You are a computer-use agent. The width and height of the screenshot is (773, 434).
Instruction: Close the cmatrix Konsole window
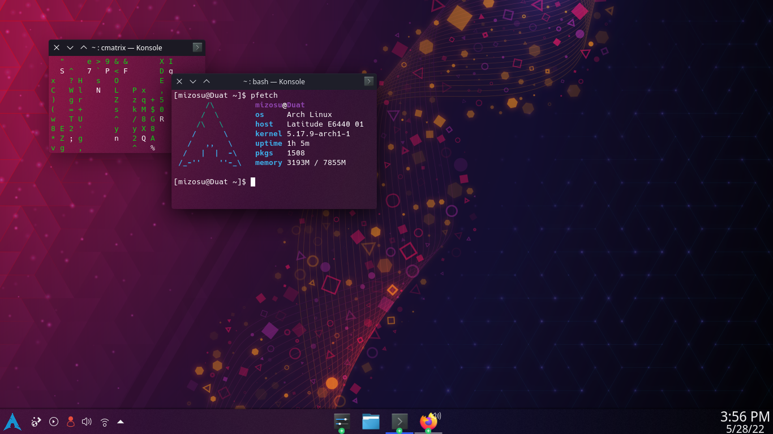pos(57,47)
